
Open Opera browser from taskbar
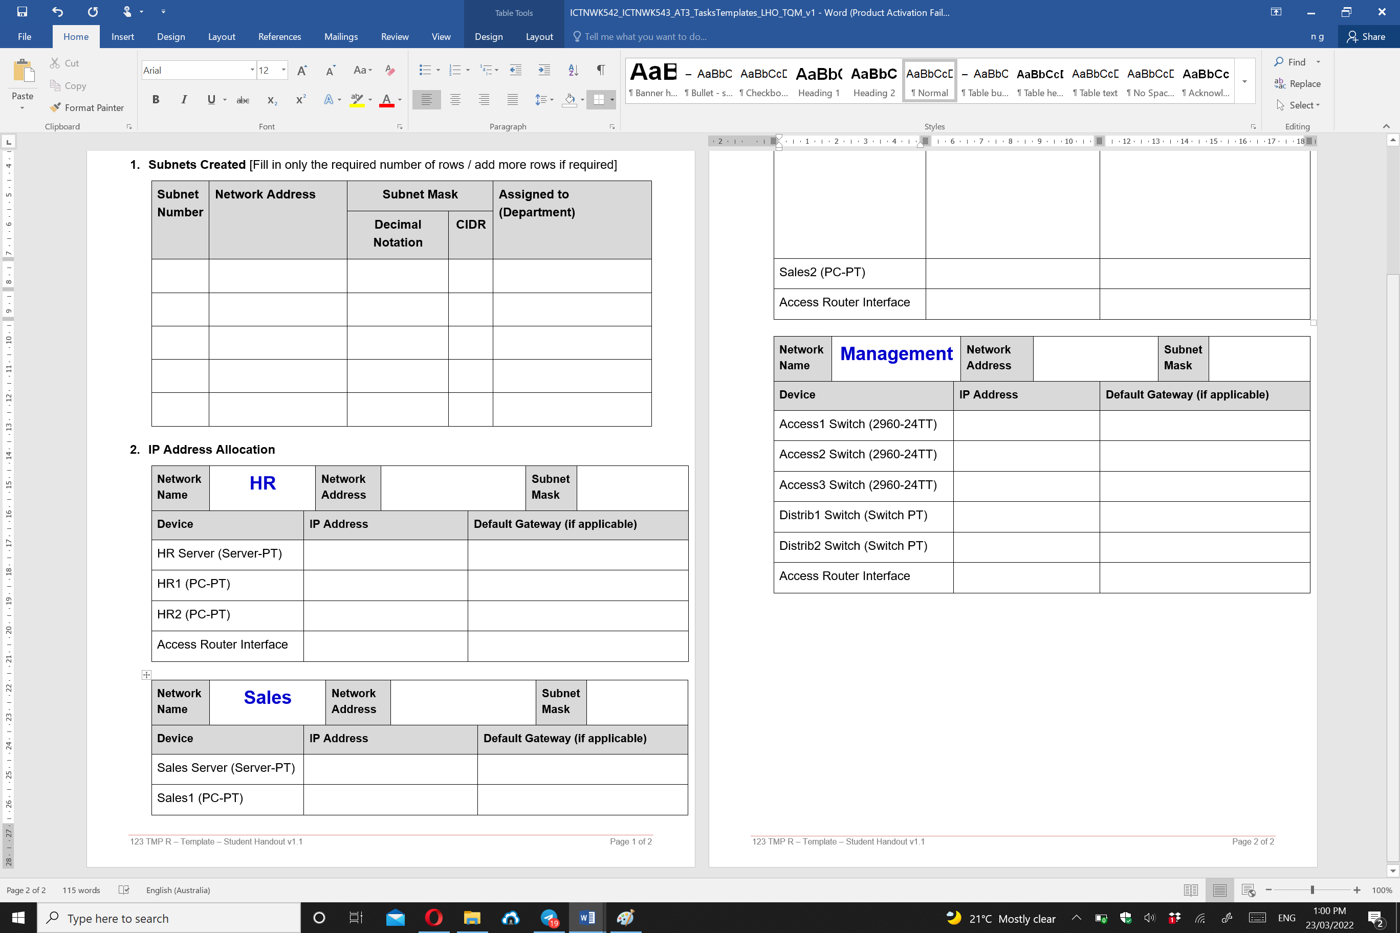coord(433,918)
